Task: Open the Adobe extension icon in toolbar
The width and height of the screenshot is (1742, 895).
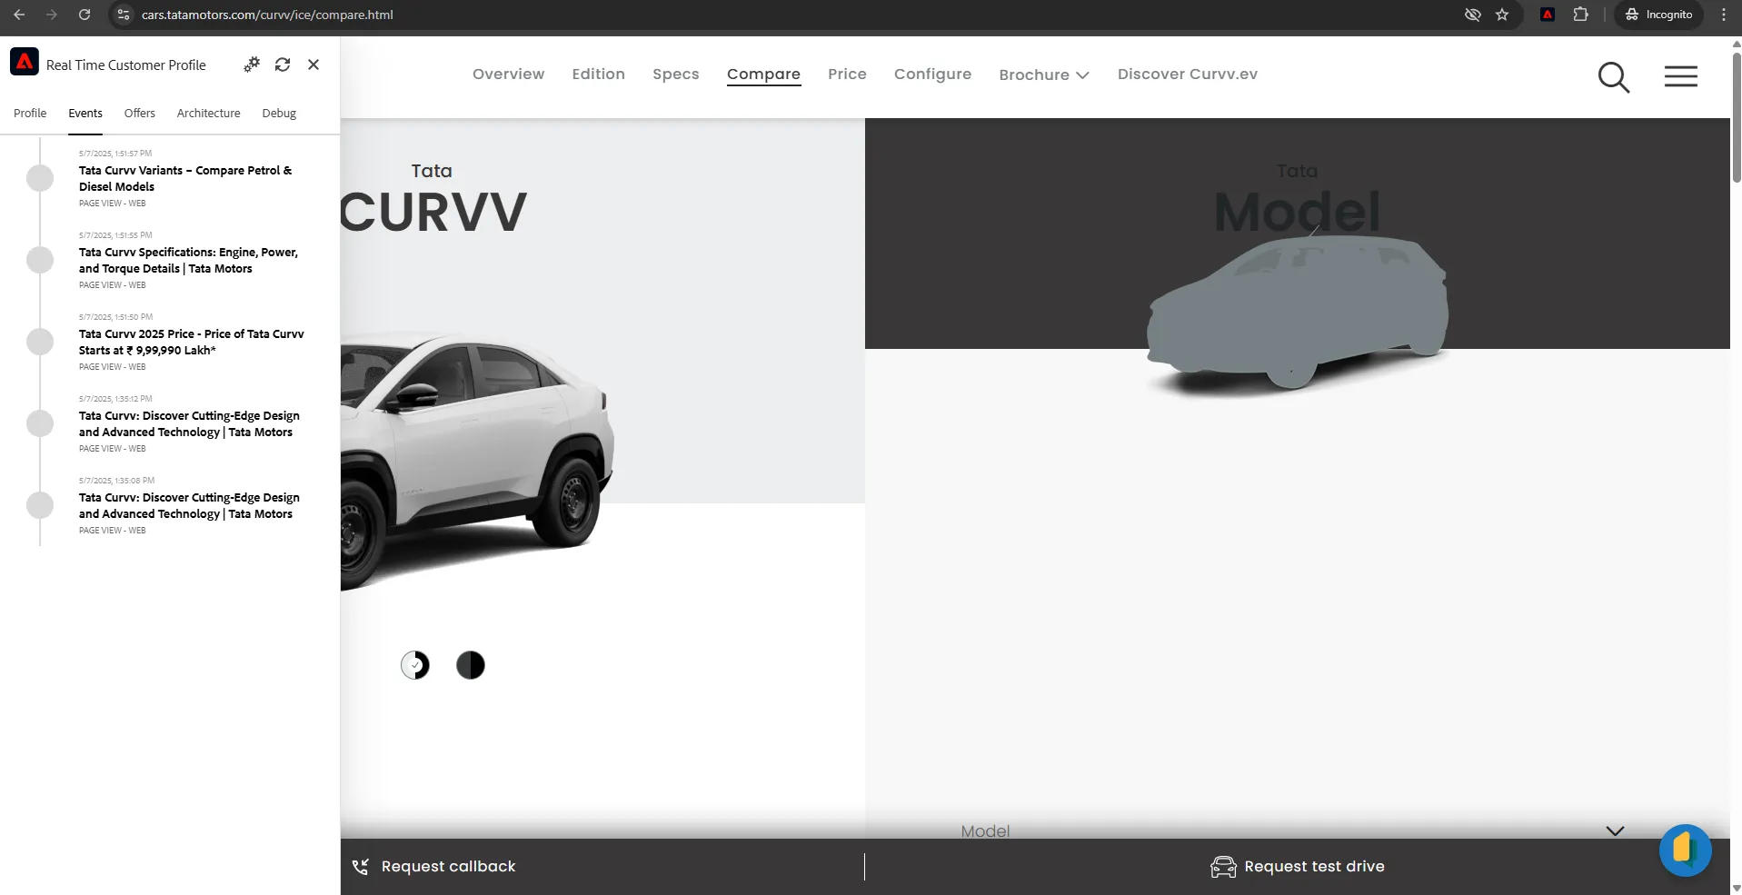Action: pos(1548,15)
